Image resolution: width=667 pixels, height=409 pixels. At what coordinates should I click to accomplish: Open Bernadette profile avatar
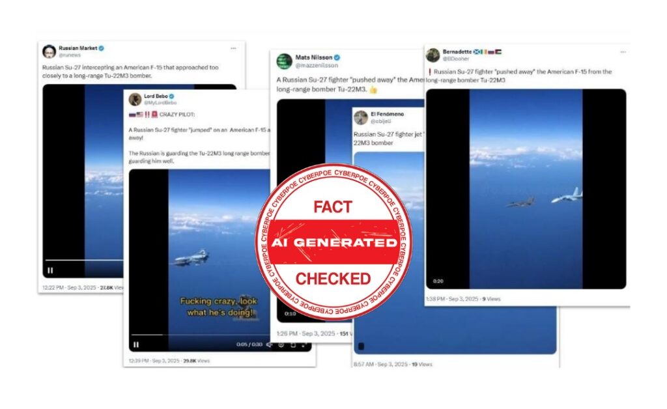tap(433, 55)
